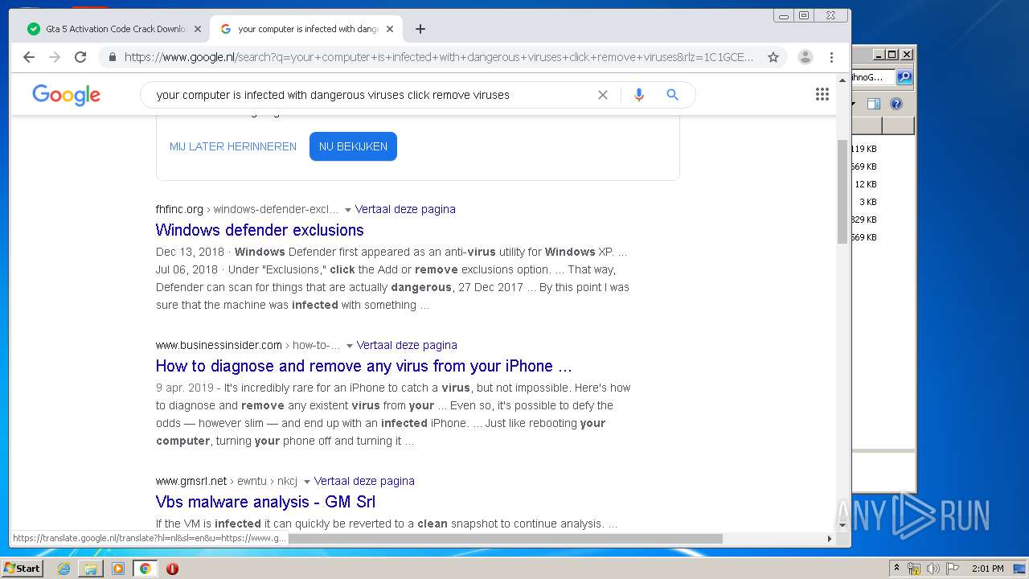Viewport: 1029px width, 579px height.
Task: Click the search icon in the background window
Action: [x=904, y=77]
